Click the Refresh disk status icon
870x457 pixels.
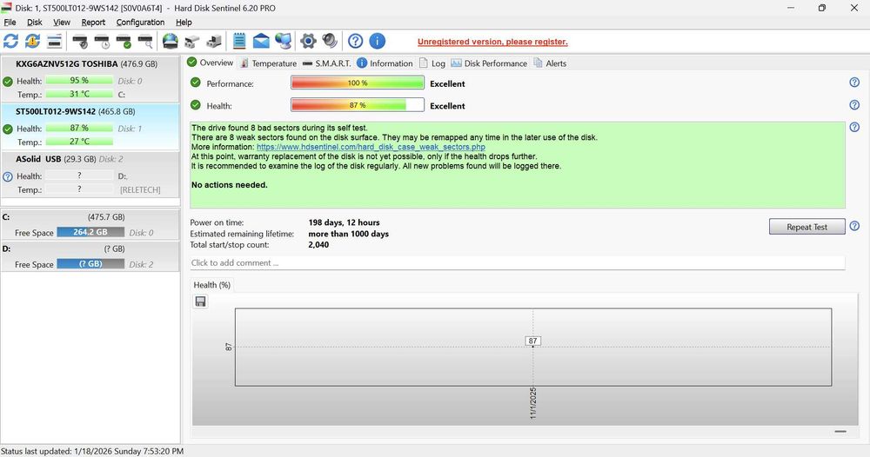coord(10,41)
